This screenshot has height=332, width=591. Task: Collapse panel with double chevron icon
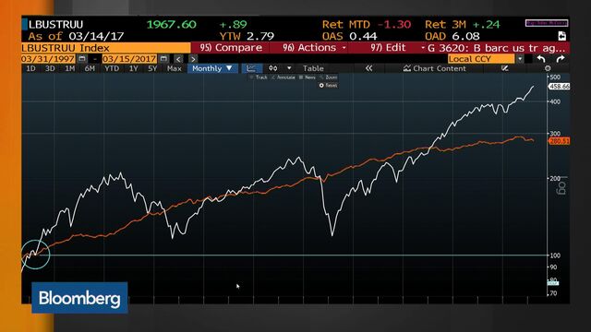click(368, 68)
